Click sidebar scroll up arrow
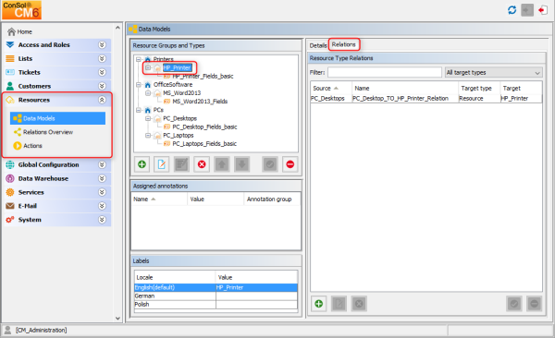 [117, 28]
